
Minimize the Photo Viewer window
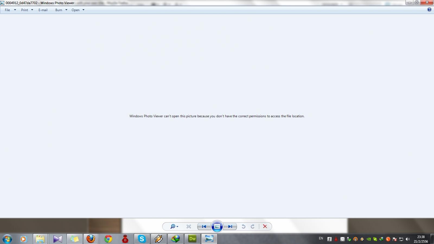tap(410, 2)
